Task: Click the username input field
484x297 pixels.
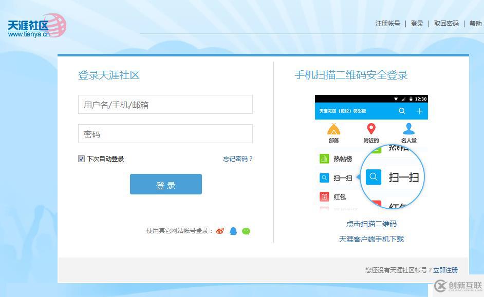Action: click(x=165, y=104)
